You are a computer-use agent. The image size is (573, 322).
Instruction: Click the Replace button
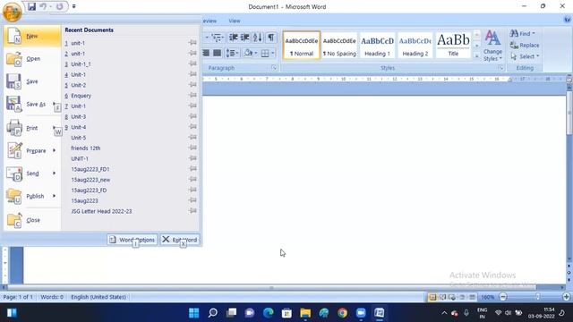tap(525, 46)
